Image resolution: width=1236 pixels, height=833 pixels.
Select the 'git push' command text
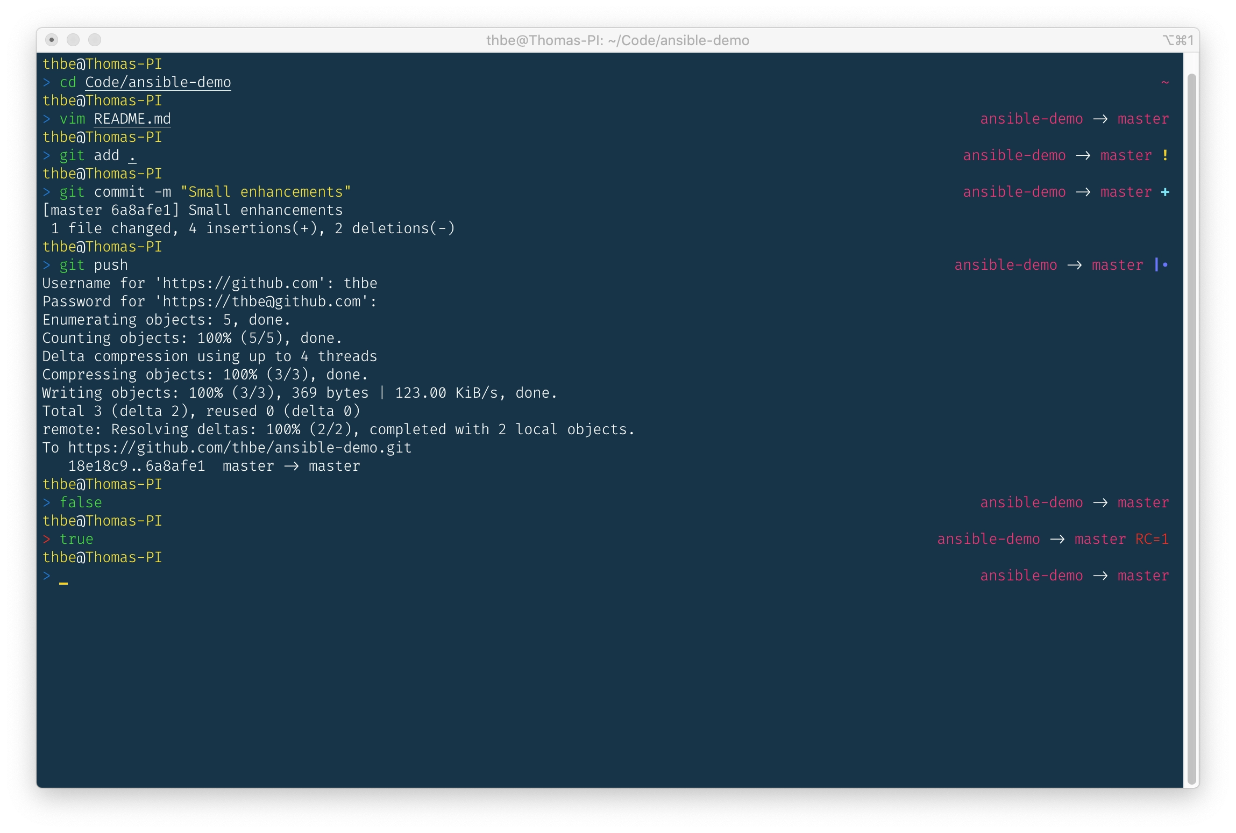coord(94,264)
